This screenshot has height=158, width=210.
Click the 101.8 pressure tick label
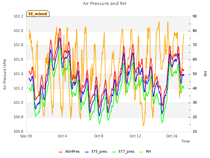pyautogui.click(x=18, y=45)
